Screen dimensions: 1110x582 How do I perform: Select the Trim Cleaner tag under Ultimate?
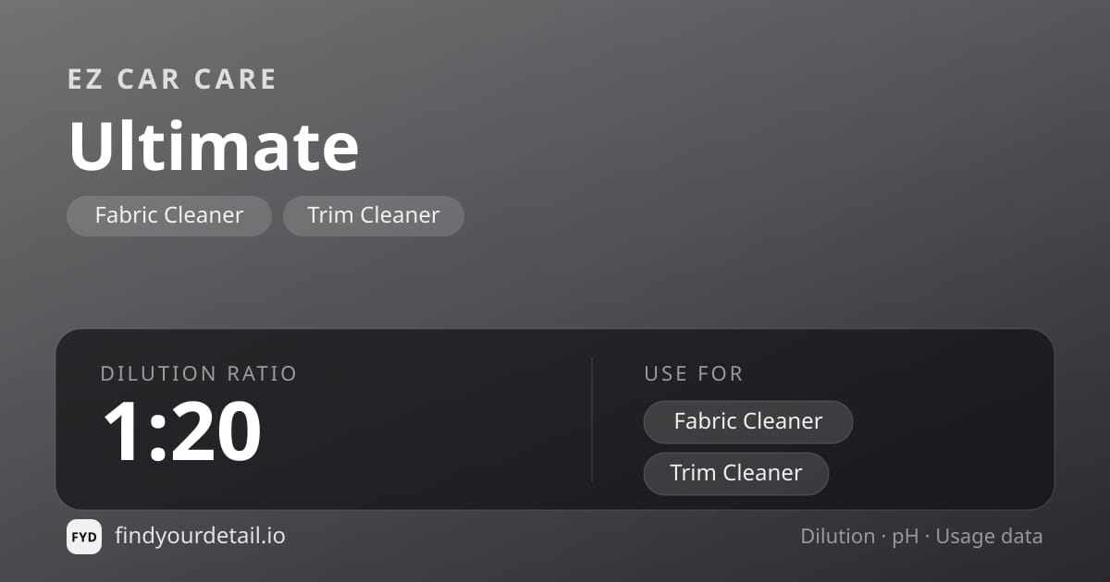pos(374,215)
